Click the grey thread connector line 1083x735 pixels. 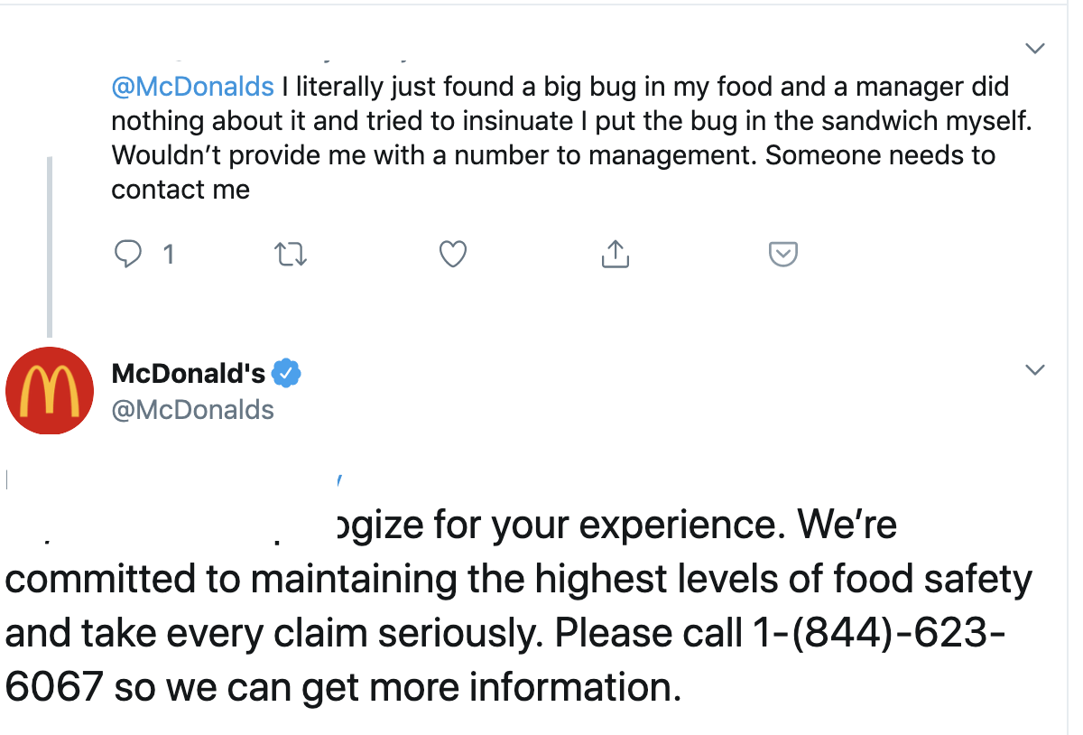50,247
